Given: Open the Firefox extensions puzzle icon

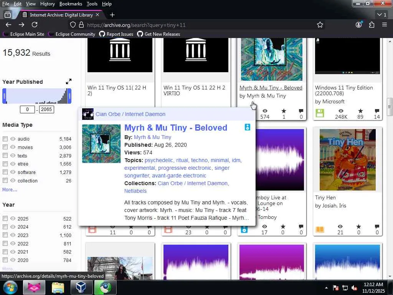Looking at the screenshot, I should point(371,25).
